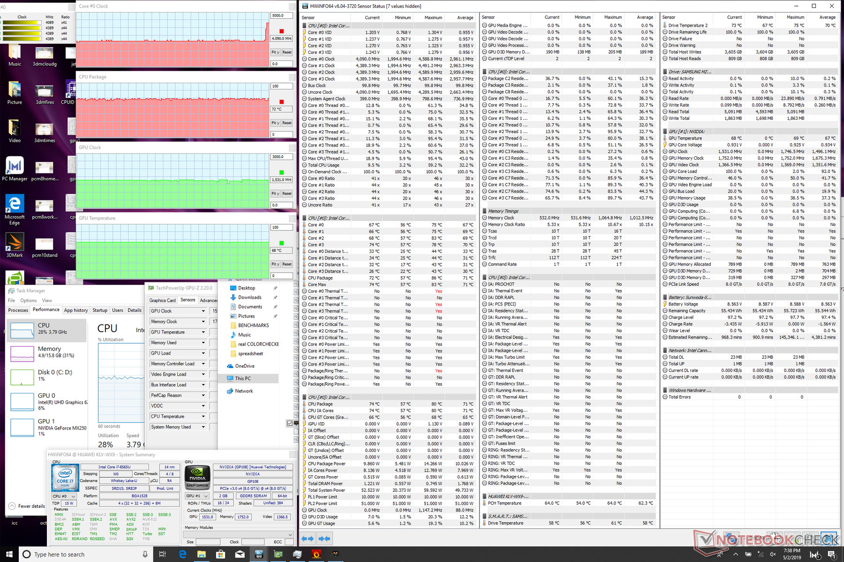Open the Picture folder on the desktop
The width and height of the screenshot is (844, 562).
click(x=15, y=93)
